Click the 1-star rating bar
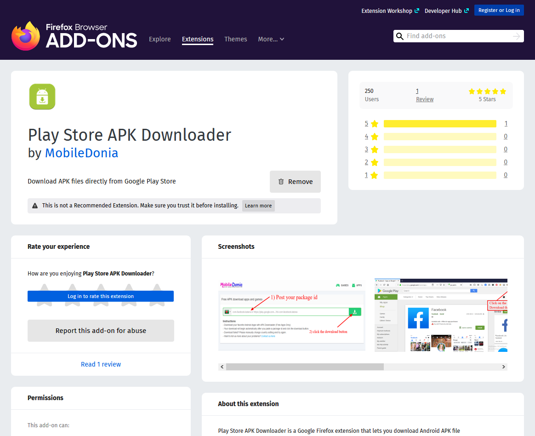The height and width of the screenshot is (436, 535). pyautogui.click(x=440, y=175)
